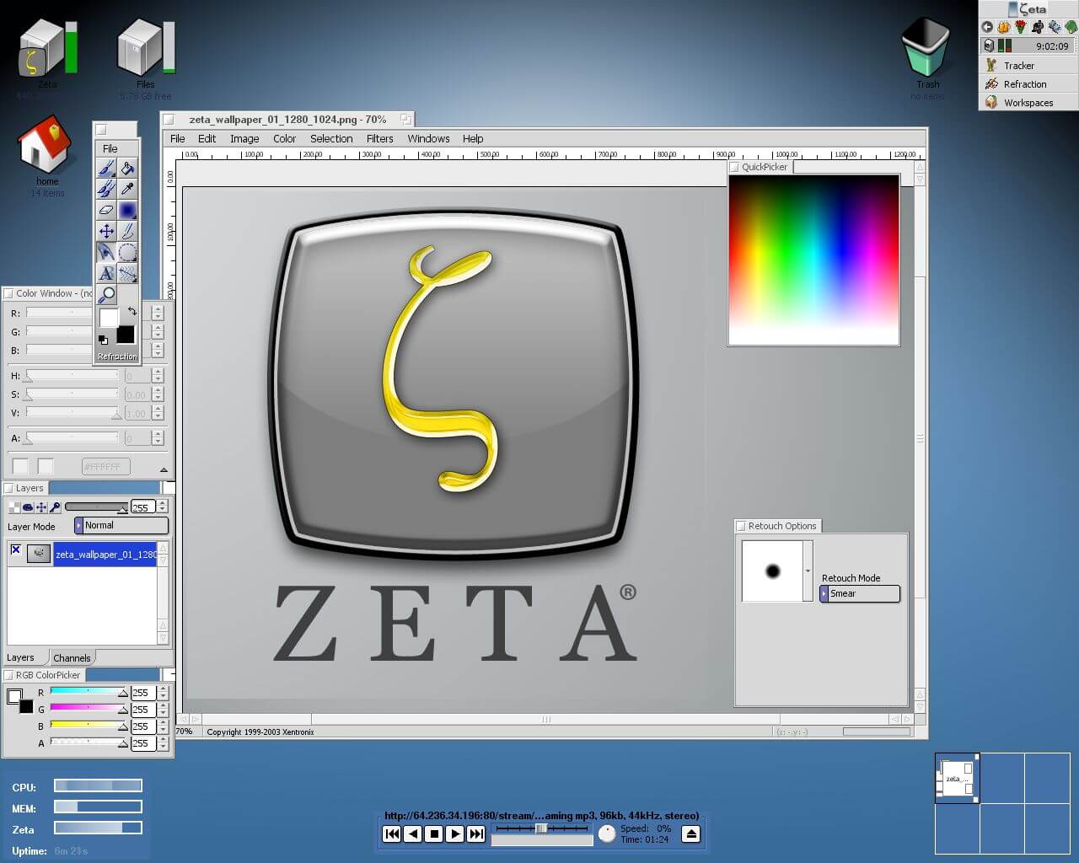Expand the Color Window triangle at bottom right
Image resolution: width=1079 pixels, height=863 pixels.
pos(164,469)
